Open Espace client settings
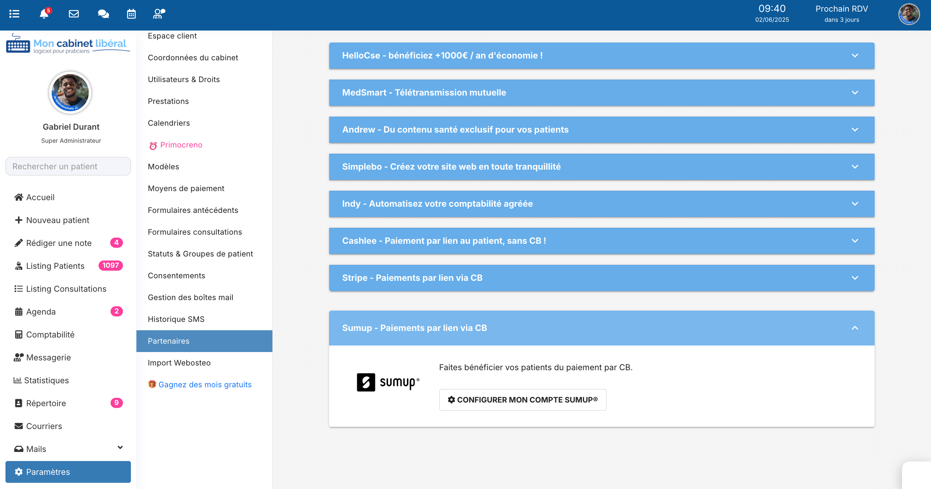Viewport: 931px width, 489px height. 204,36
